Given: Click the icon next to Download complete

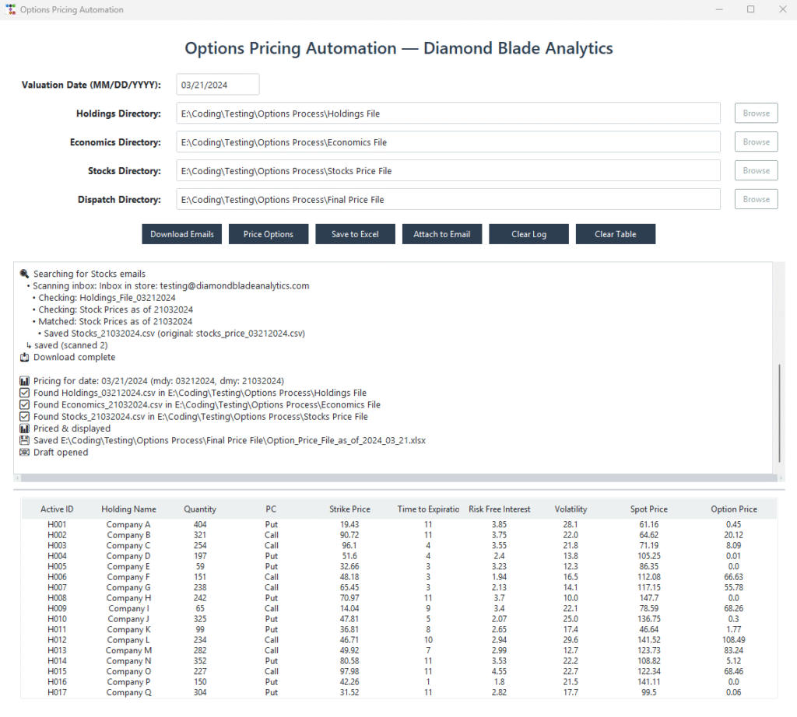Looking at the screenshot, I should tap(24, 357).
